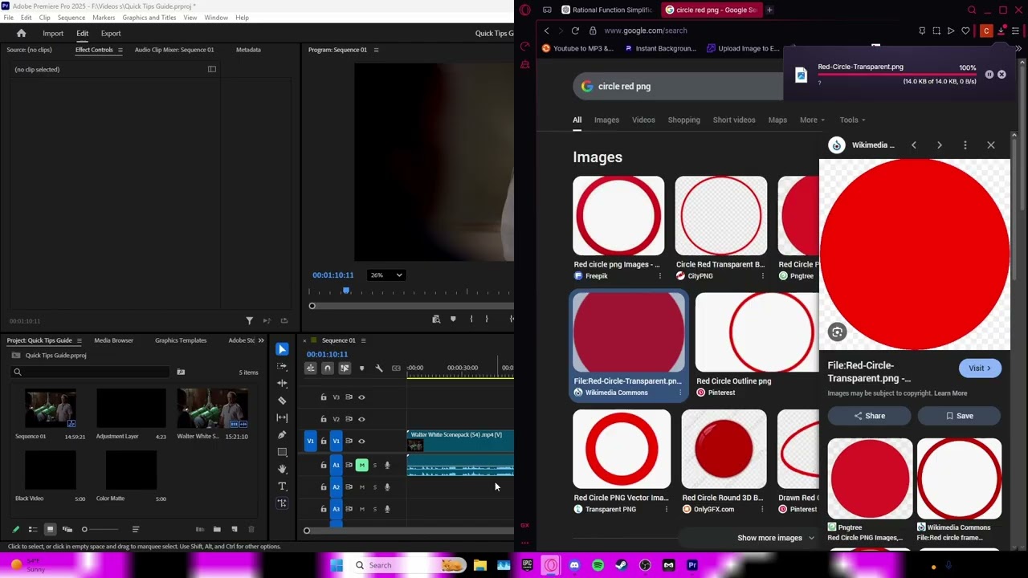1028x578 pixels.
Task: Open timeline display settings wrench
Action: tap(379, 368)
